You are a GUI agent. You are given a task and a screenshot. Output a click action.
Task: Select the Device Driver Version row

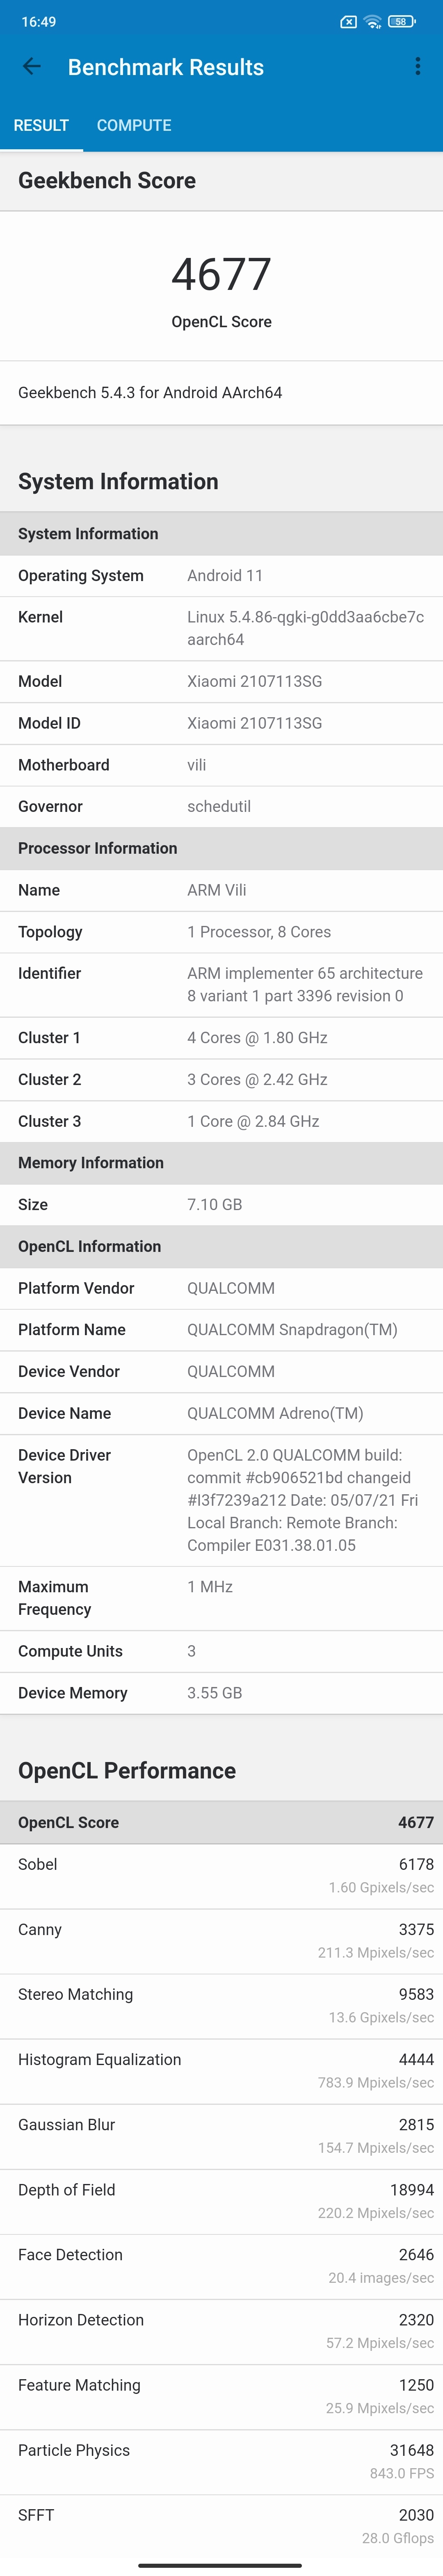[221, 1499]
